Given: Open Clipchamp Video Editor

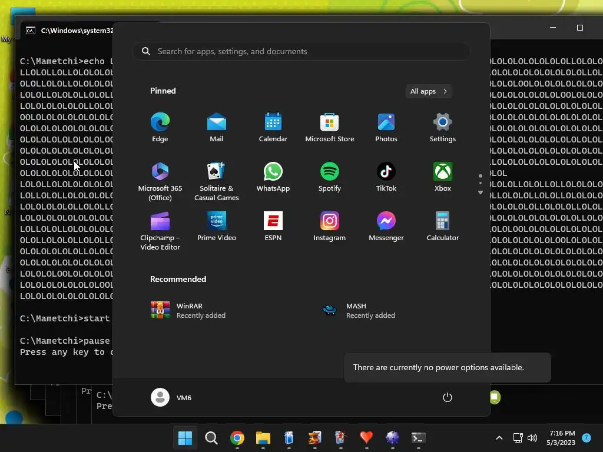Looking at the screenshot, I should point(160,231).
